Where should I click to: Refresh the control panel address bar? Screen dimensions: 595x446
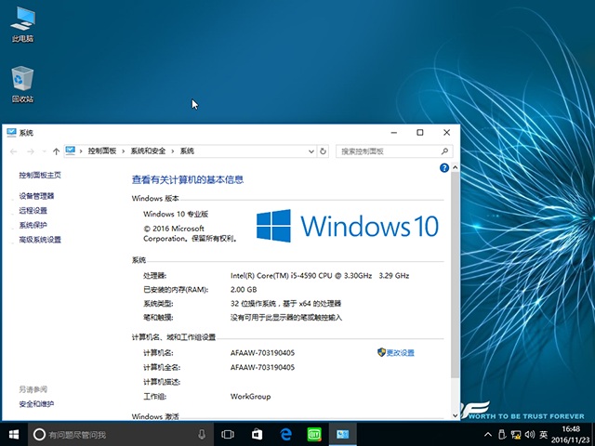(x=323, y=151)
